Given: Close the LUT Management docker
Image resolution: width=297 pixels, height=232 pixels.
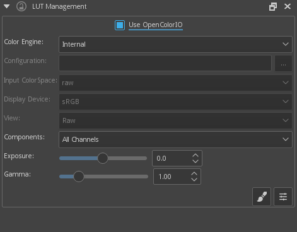Looking at the screenshot, I should (x=288, y=6).
